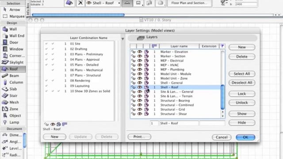Toggle 3D mode of Site & Lan... - Terrain layer
The image size is (283, 159).
[146, 96]
